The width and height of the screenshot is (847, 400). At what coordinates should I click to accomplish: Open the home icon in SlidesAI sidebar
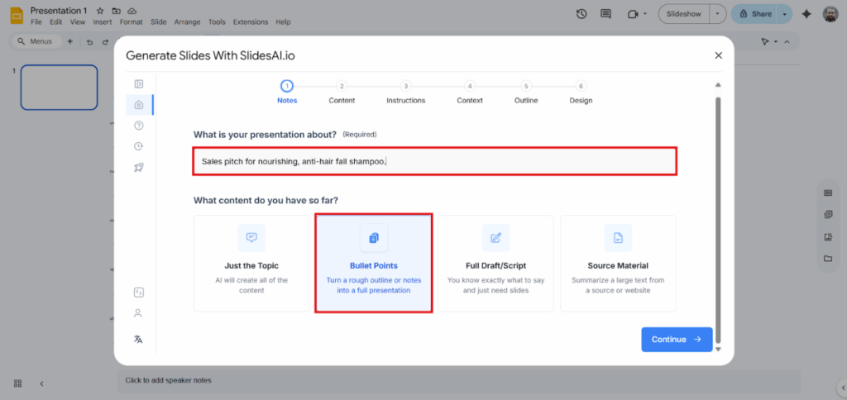(x=139, y=105)
